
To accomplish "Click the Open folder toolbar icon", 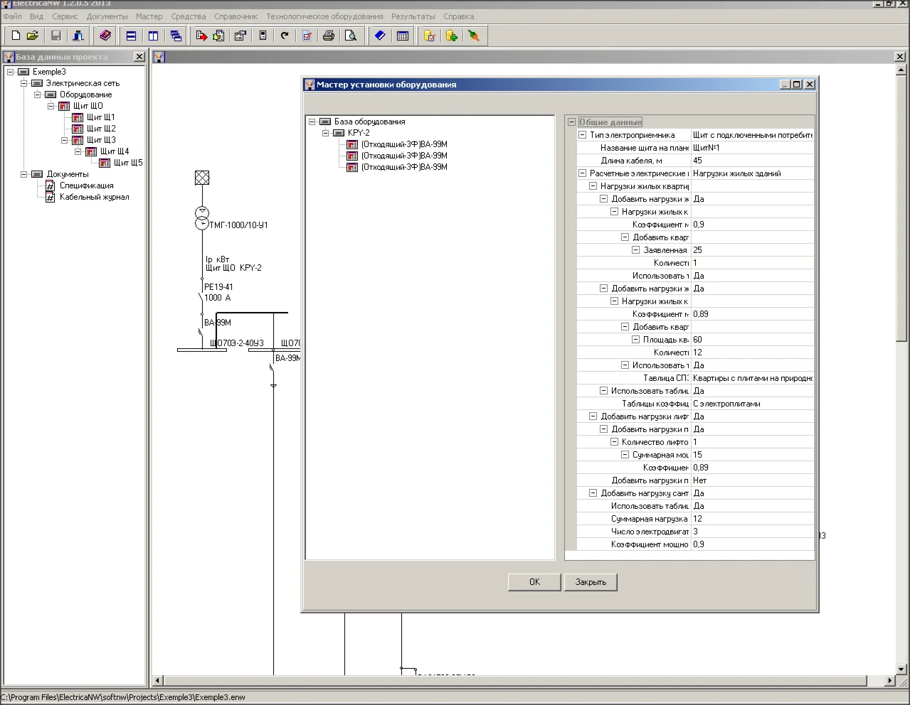I will (33, 36).
